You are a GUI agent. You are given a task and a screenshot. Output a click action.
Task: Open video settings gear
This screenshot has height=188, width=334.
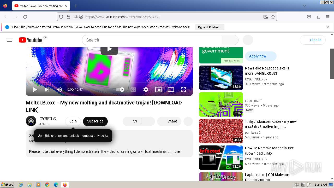146,90
